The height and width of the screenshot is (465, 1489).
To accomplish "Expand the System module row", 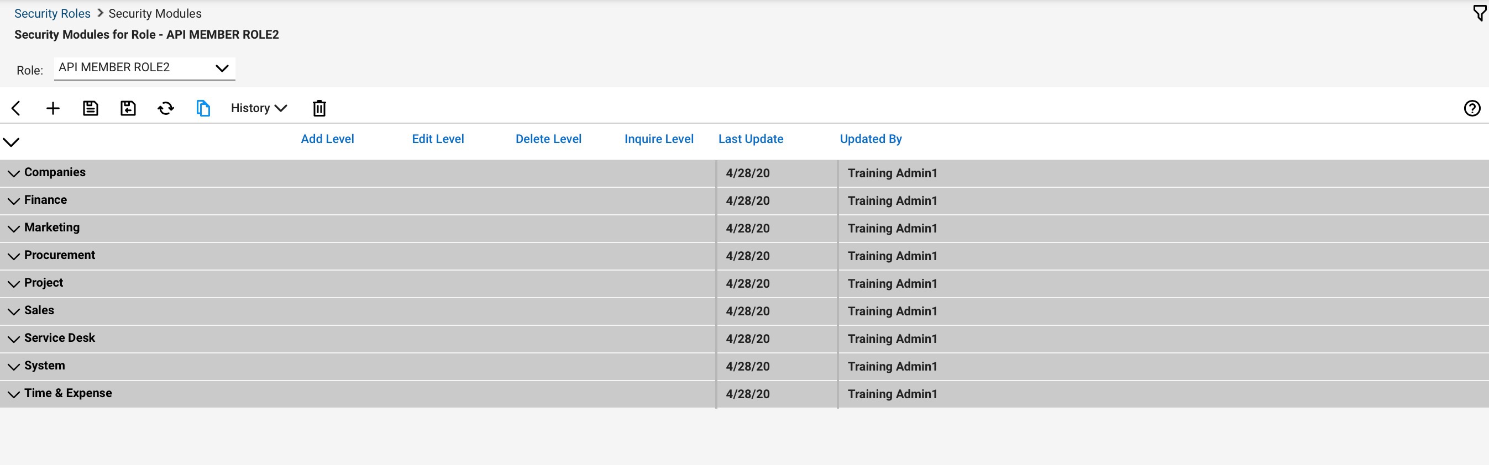I will tap(13, 367).
